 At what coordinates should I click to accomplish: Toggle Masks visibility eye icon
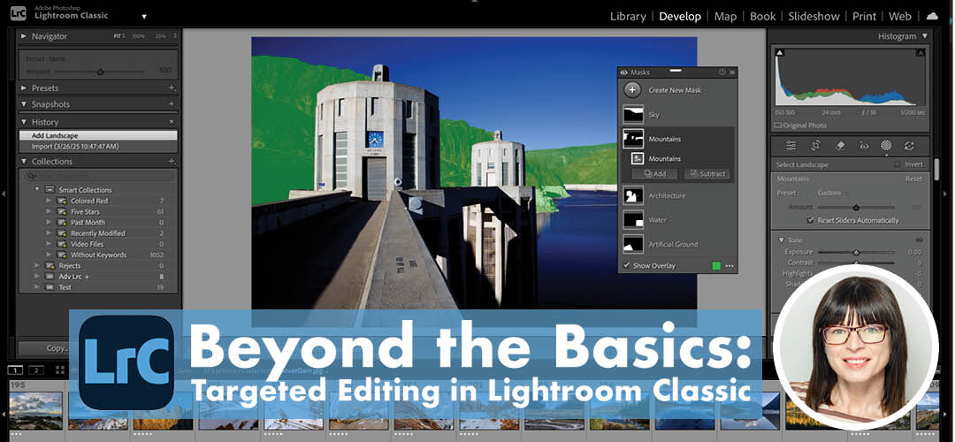point(623,72)
